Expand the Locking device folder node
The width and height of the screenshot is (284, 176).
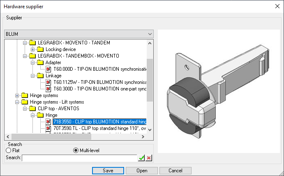[32, 49]
